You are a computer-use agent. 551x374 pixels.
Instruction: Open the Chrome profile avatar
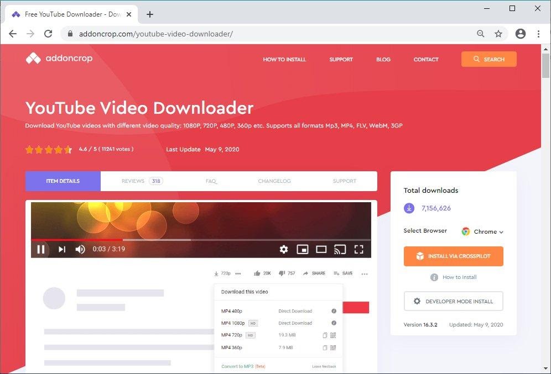point(521,34)
